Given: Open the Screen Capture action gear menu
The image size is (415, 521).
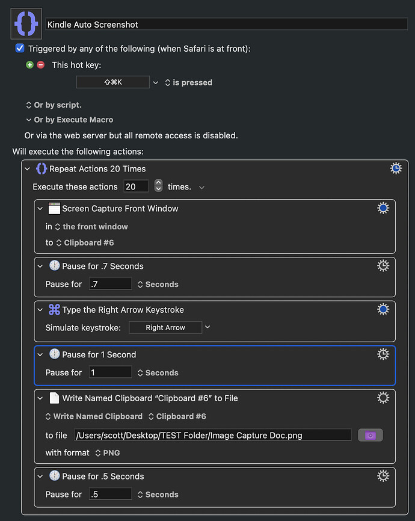Looking at the screenshot, I should [383, 208].
